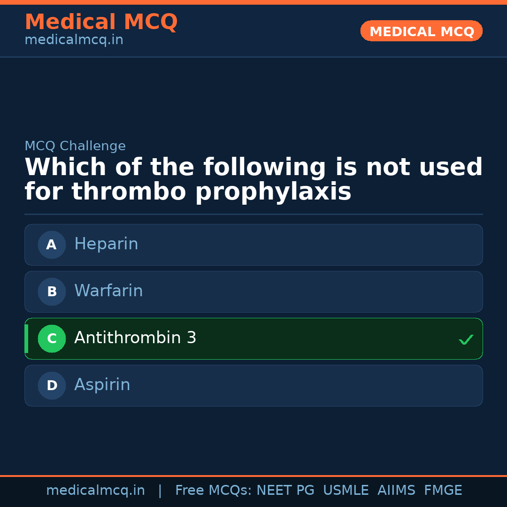Screen dimensions: 507x507
Task: Choose the Aspirin answer text
Action: [x=102, y=385]
